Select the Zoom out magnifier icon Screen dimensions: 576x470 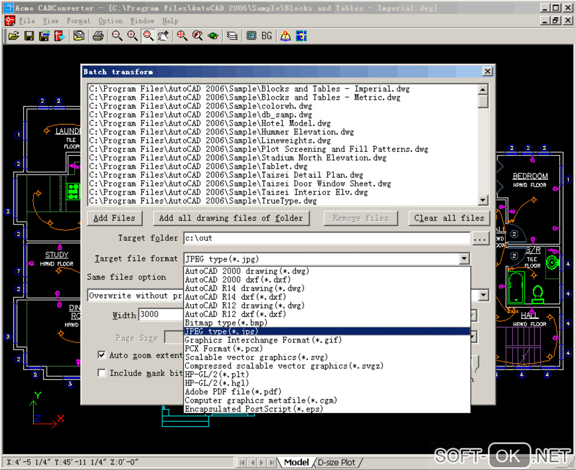pos(117,36)
